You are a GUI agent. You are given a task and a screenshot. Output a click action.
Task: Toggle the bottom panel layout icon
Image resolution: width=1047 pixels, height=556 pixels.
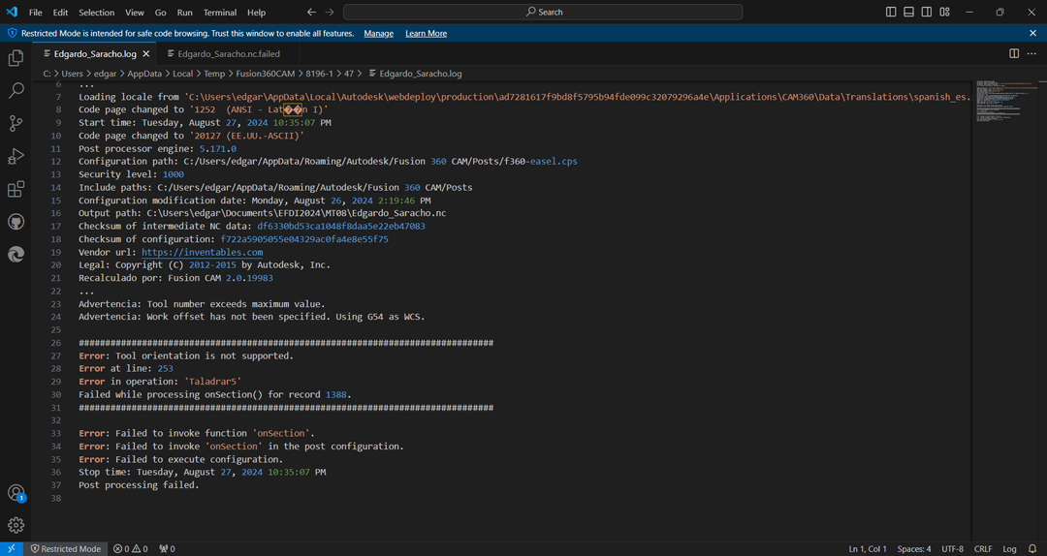coord(908,12)
